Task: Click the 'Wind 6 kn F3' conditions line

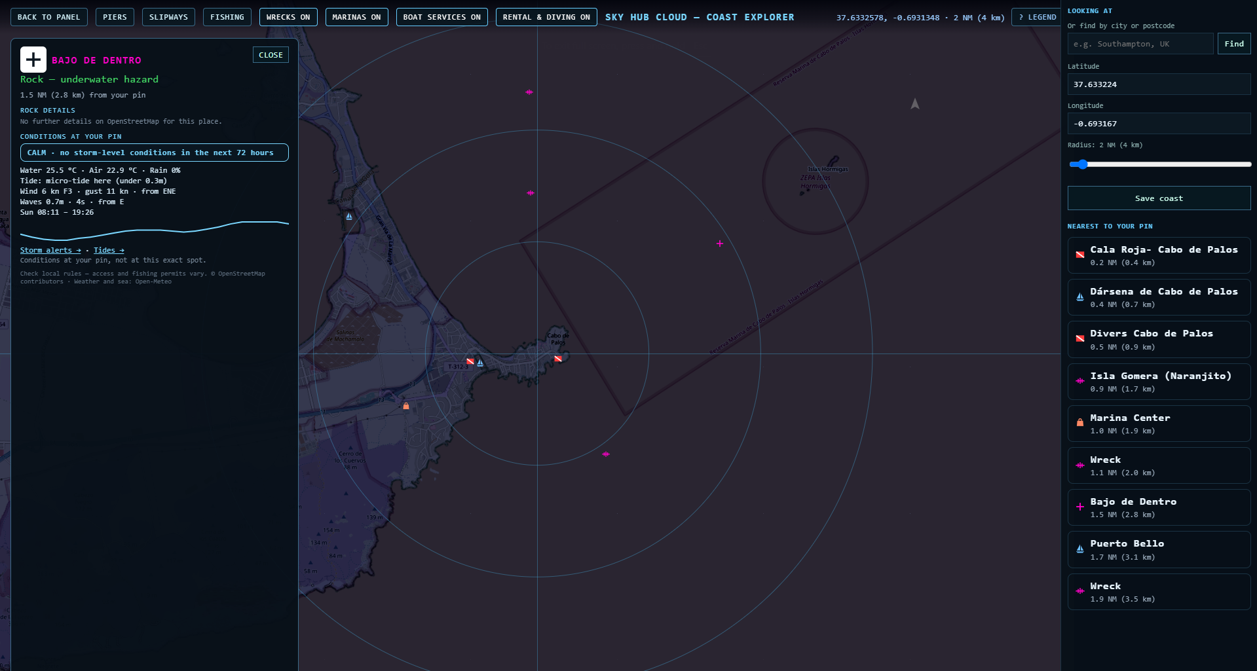Action: click(x=98, y=191)
